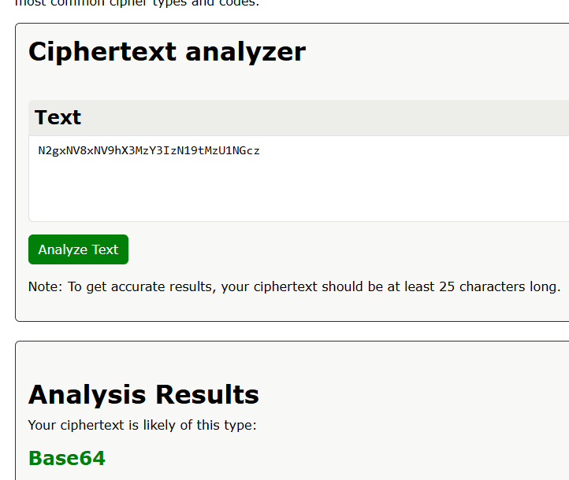Viewport: 569px width, 480px height.
Task: Place cursor at end of the ciphertext line
Action: point(261,150)
